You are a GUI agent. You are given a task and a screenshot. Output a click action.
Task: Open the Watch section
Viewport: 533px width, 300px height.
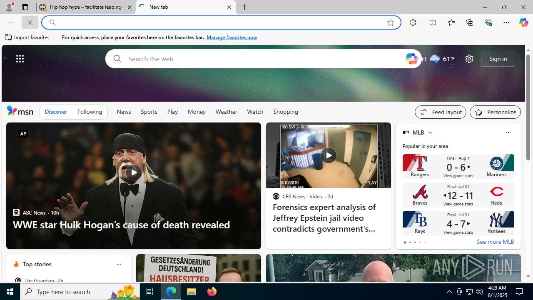[255, 112]
